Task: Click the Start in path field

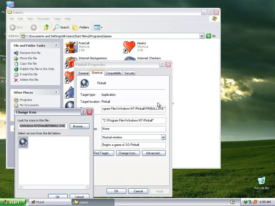Action: (x=134, y=120)
